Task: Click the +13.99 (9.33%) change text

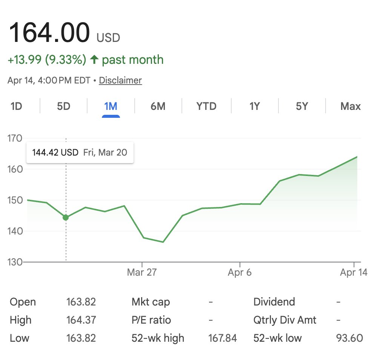Action: [x=47, y=59]
